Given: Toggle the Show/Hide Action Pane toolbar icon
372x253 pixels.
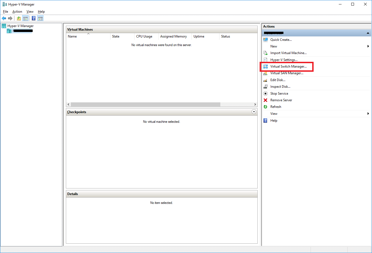Looking at the screenshot, I should 40,18.
